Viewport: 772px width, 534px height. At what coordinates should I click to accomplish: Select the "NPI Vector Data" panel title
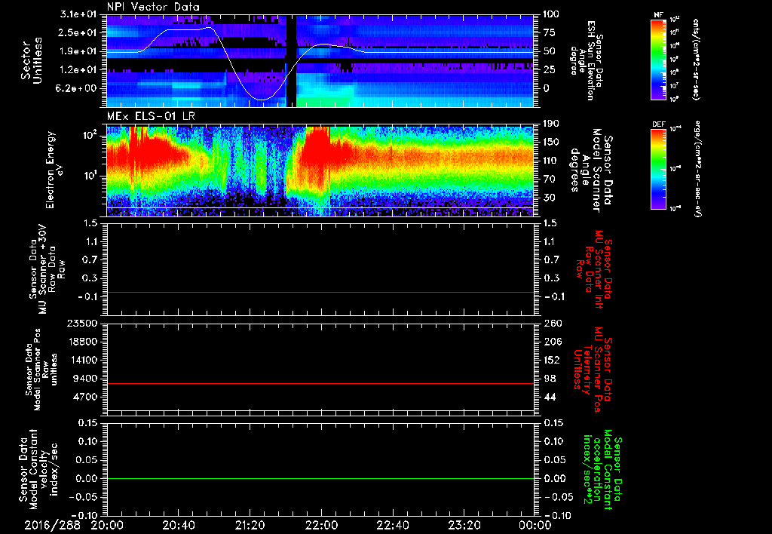tap(153, 7)
